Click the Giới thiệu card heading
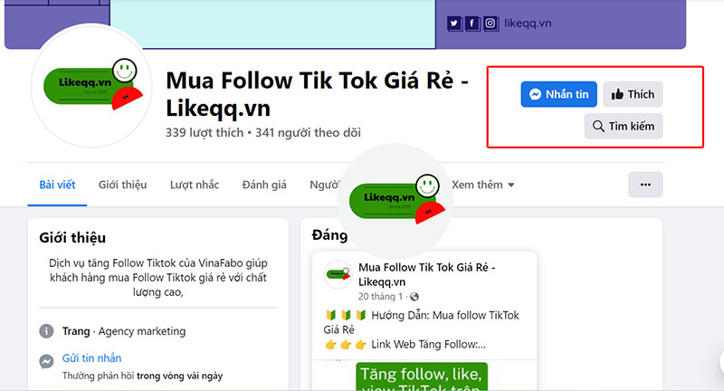Viewport: 724px width, 391px height. pos(72,238)
